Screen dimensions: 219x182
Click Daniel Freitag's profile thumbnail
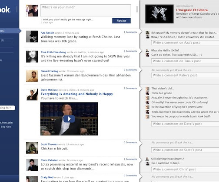click(32, 76)
